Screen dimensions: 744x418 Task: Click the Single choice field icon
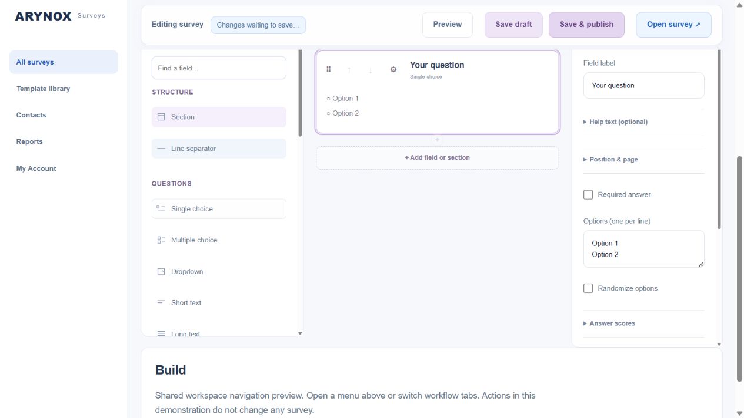tap(161, 208)
